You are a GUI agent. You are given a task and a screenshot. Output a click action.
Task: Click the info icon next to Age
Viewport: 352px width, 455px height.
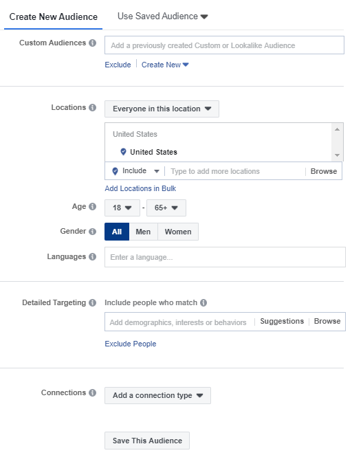click(92, 207)
